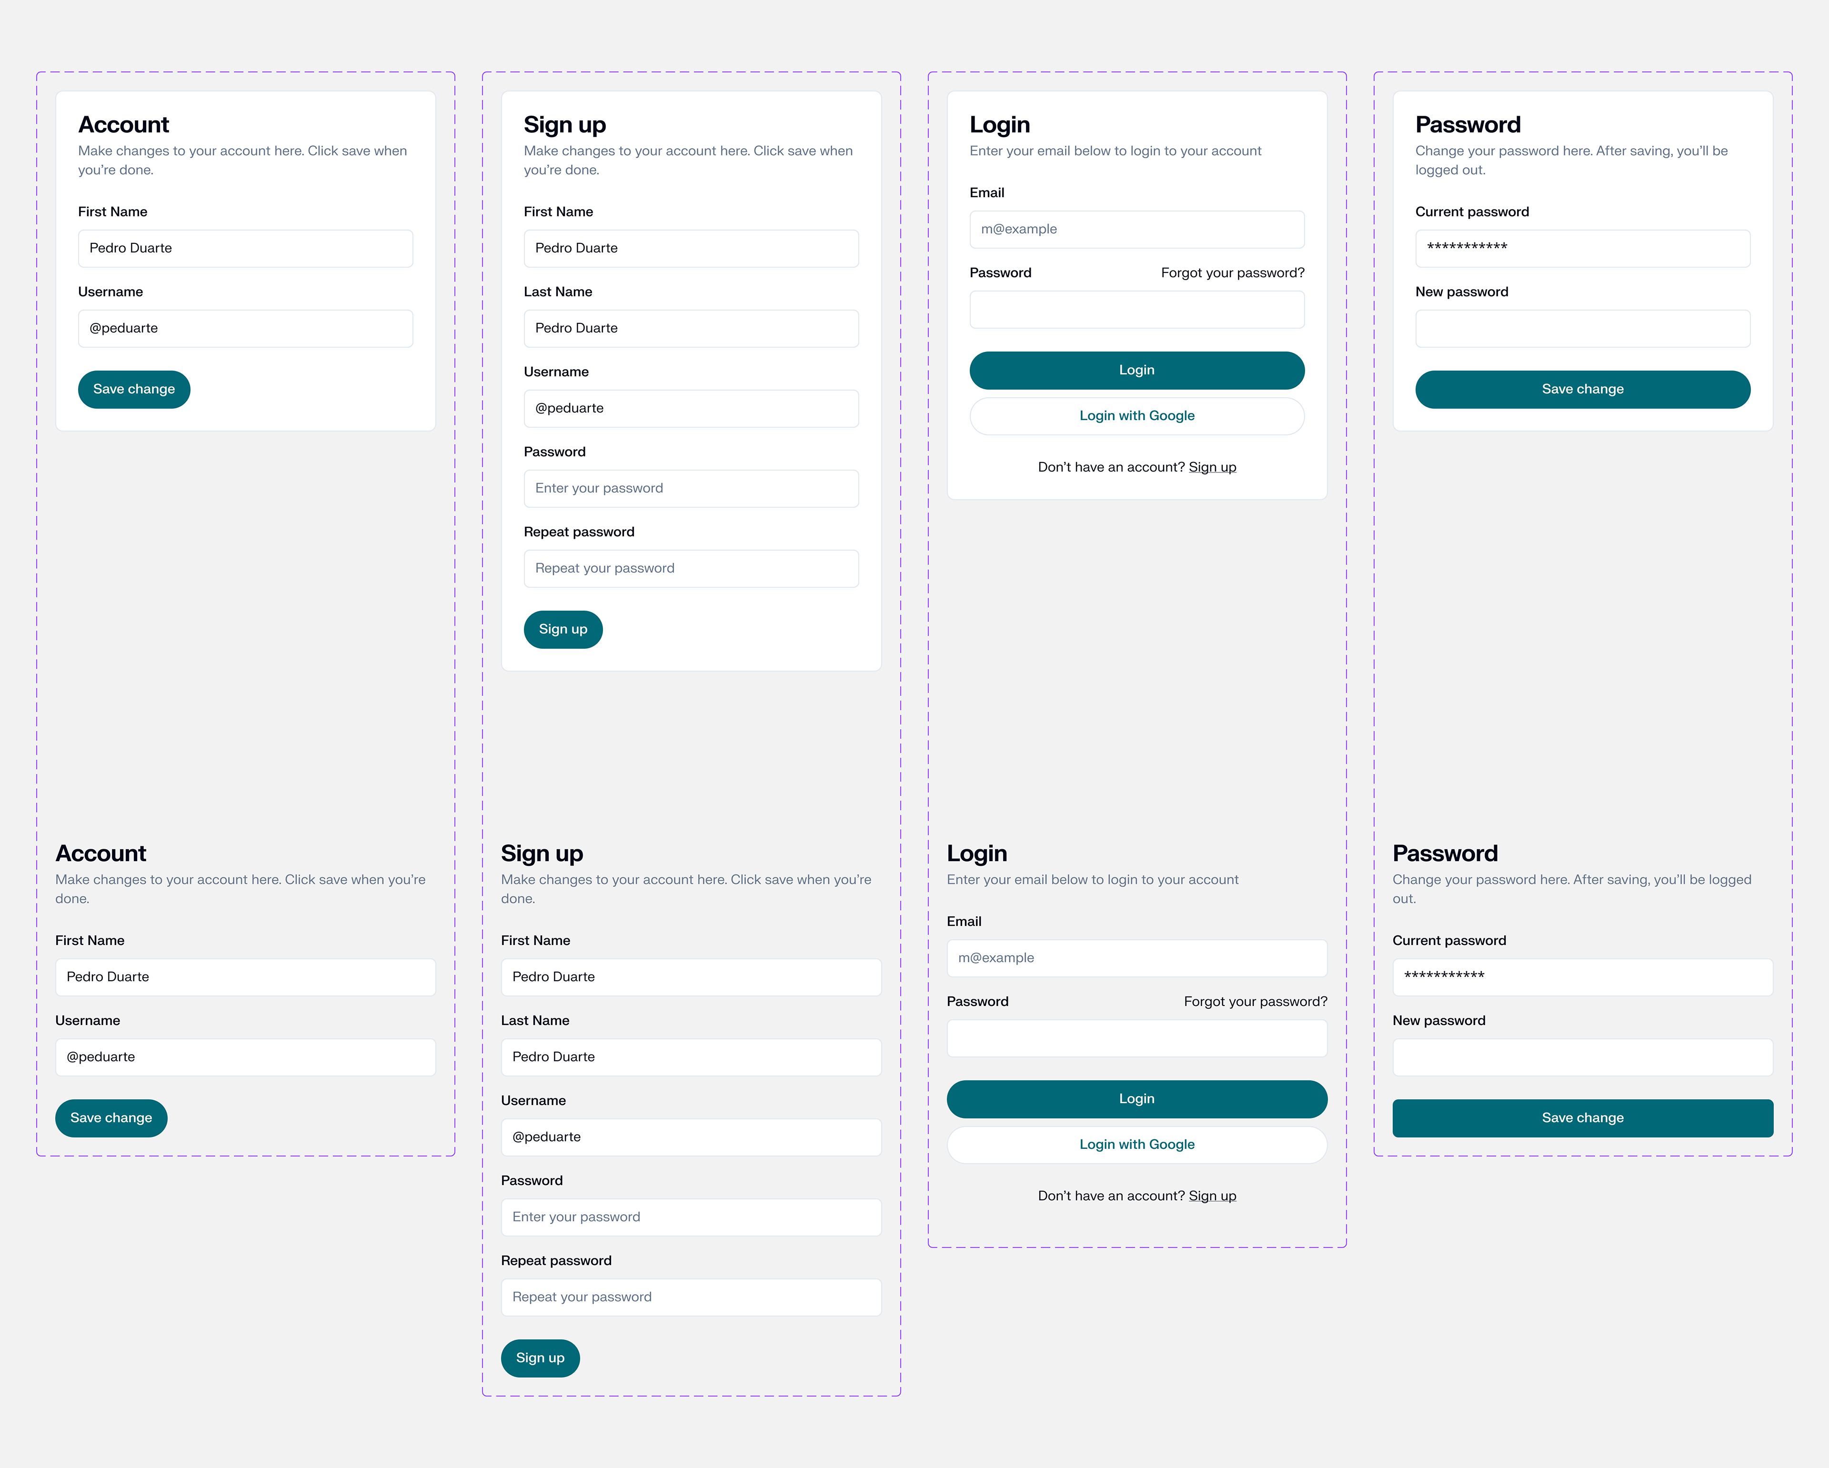Viewport: 1829px width, 1468px height.
Task: Click the 'Login' heading in the upper card
Action: [x=999, y=125]
